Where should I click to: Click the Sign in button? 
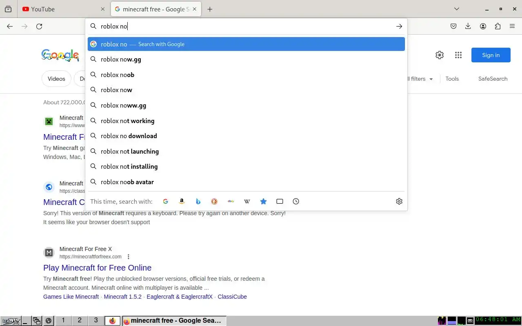click(491, 55)
